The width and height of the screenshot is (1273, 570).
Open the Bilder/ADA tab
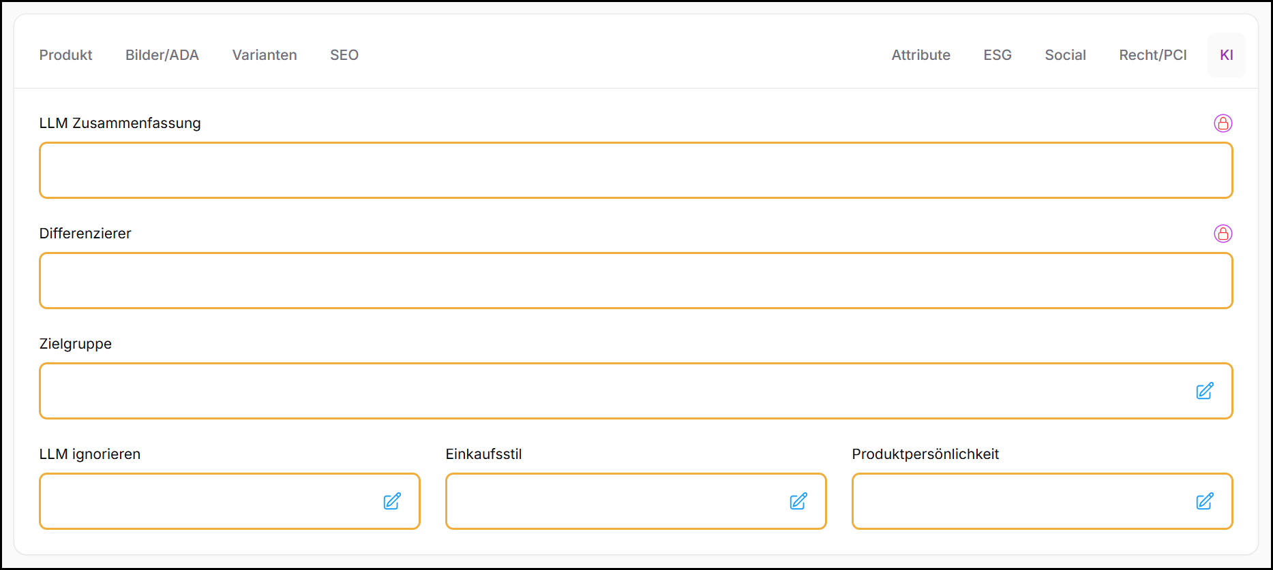click(x=162, y=55)
